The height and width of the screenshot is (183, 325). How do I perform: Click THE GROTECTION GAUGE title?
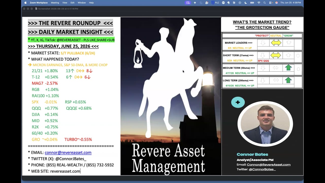(x=262, y=27)
